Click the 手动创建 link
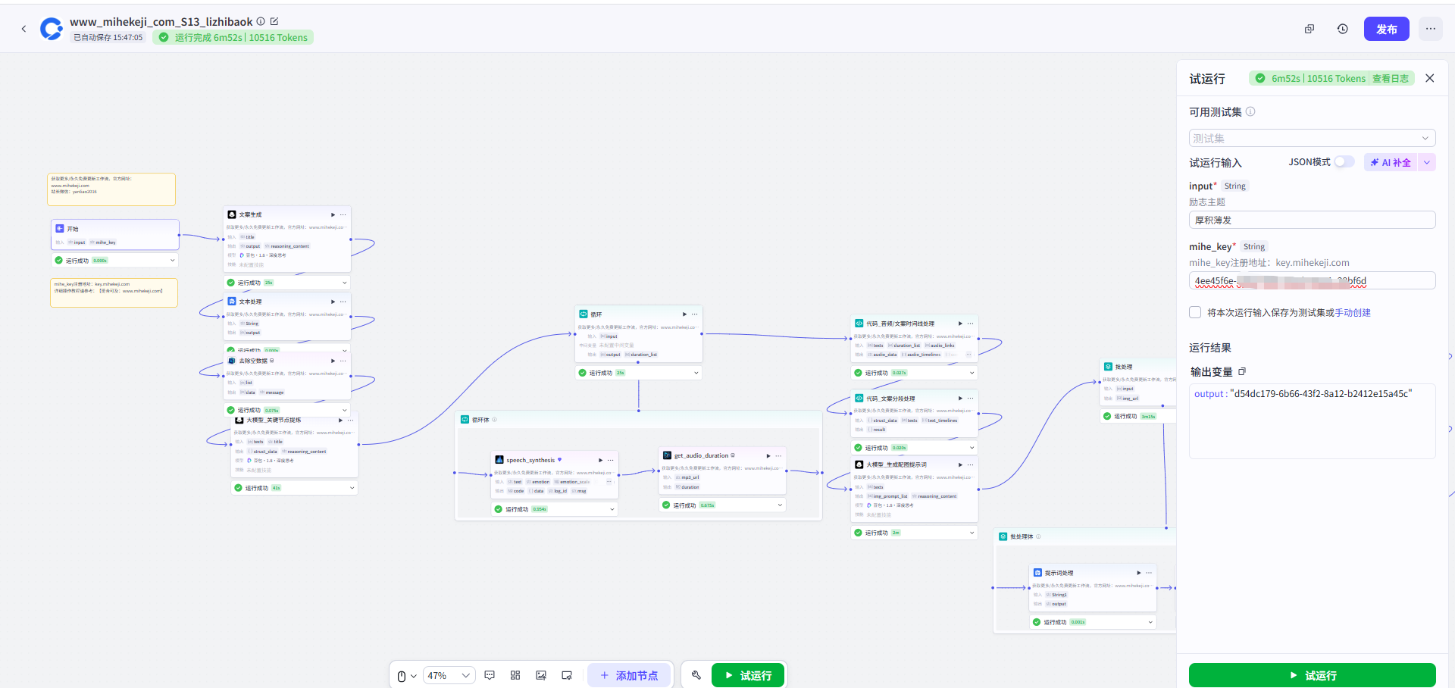This screenshot has width=1455, height=688. [x=1353, y=312]
